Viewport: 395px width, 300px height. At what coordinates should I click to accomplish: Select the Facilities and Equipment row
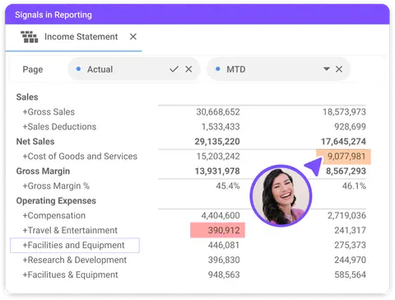(75, 246)
